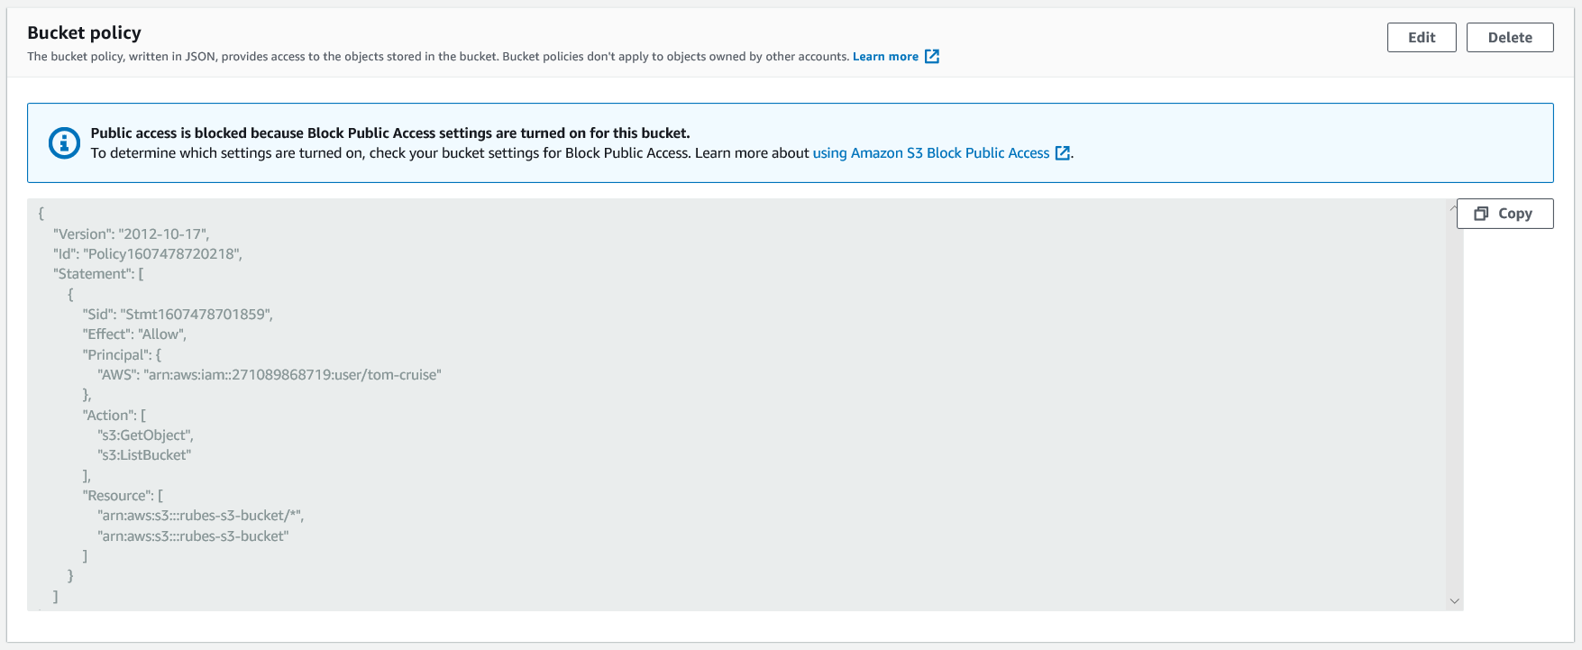
Task: Click the Edit bucket policy button
Action: 1421,37
